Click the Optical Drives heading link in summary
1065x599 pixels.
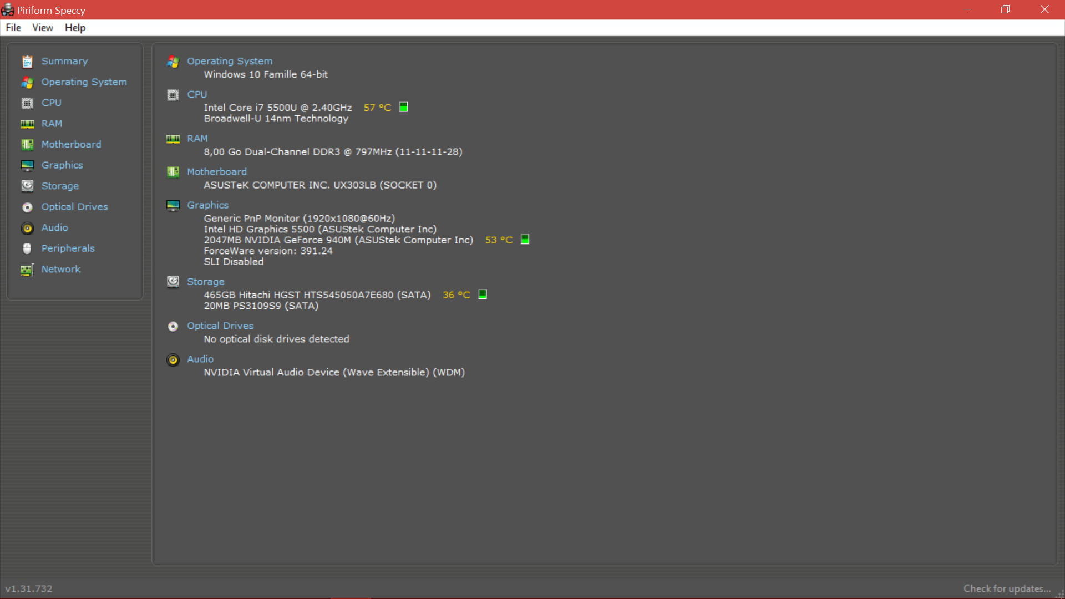tap(220, 326)
